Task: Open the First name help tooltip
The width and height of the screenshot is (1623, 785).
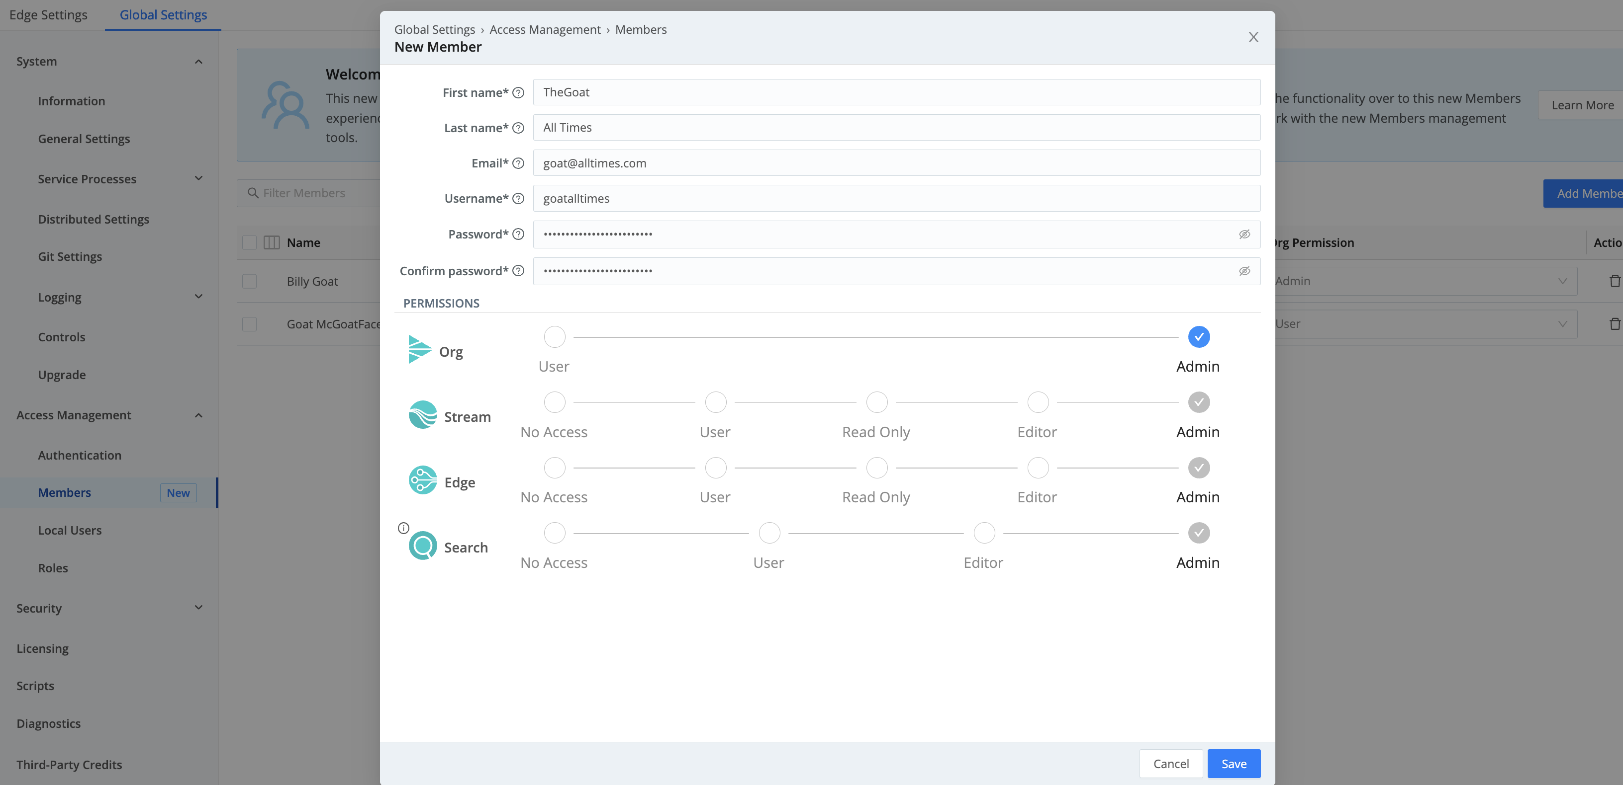Action: [517, 92]
